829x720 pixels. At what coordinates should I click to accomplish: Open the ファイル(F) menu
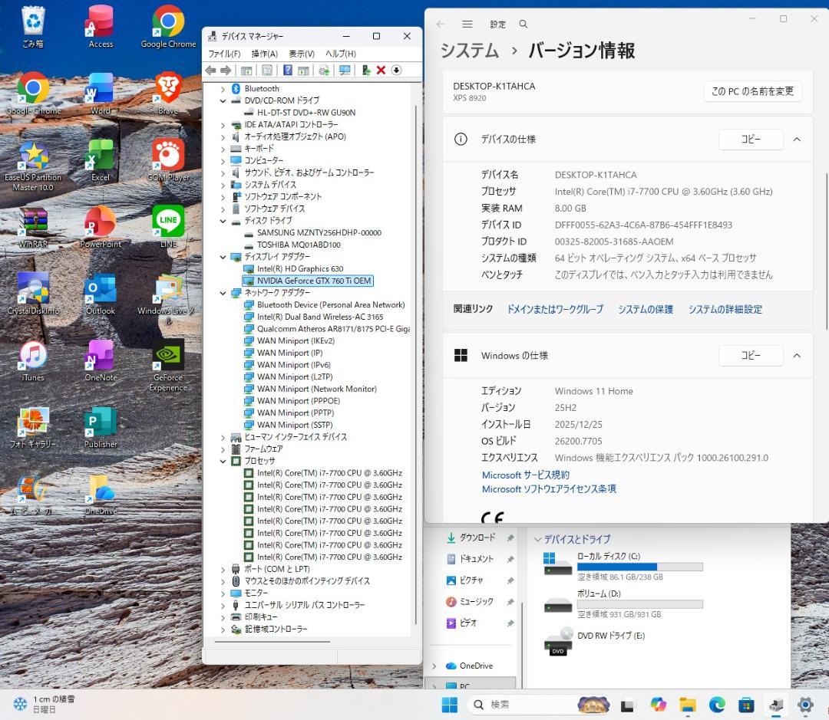tap(224, 54)
